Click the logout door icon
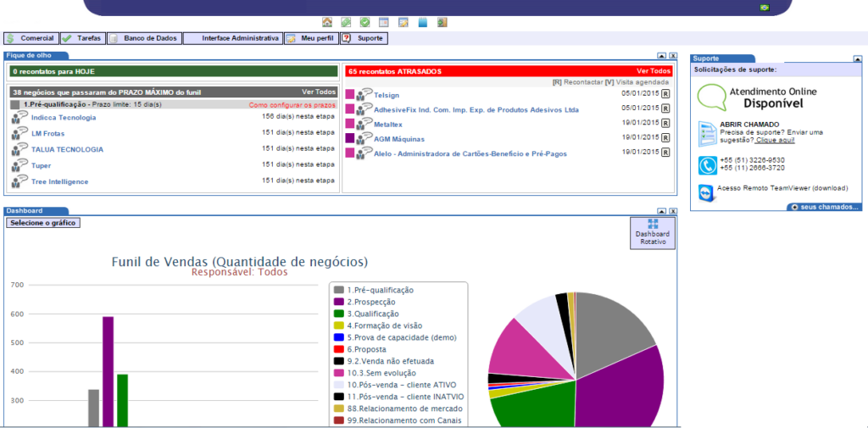 (x=442, y=22)
